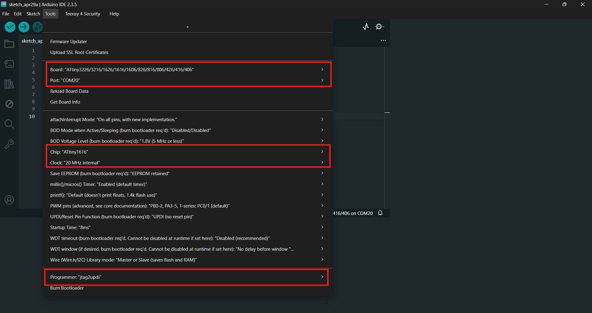Click line number 5 in editor gutter
592x313 pixels.
(33, 80)
